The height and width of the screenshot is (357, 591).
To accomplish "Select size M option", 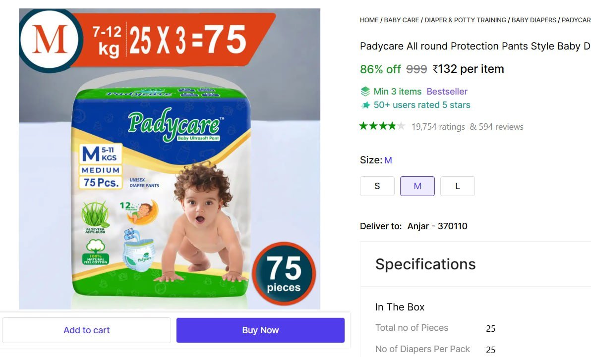I will pos(417,186).
